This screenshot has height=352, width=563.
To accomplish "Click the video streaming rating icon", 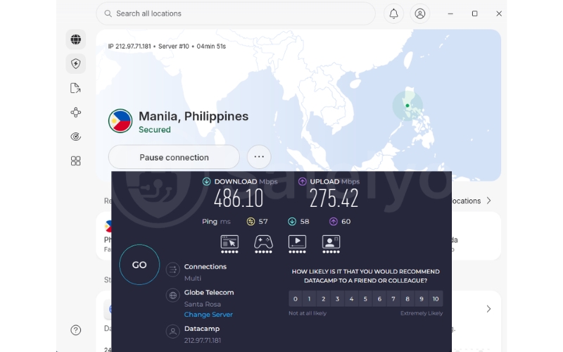I will pos(297,244).
